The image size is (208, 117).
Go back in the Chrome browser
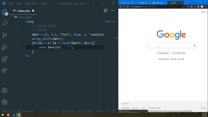tap(121, 6)
